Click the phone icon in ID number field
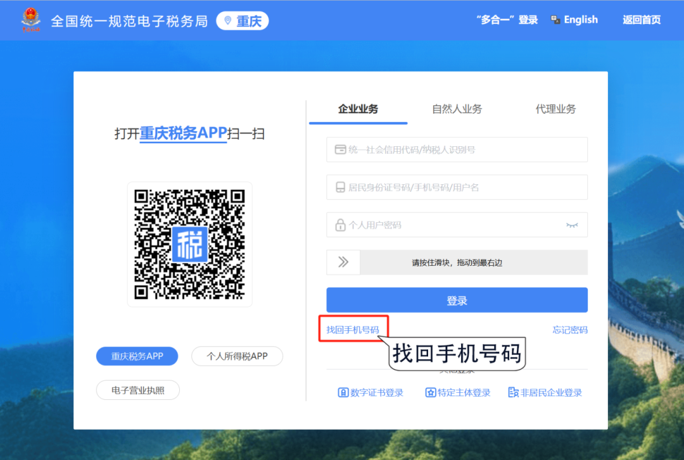This screenshot has height=460, width=684. (340, 187)
